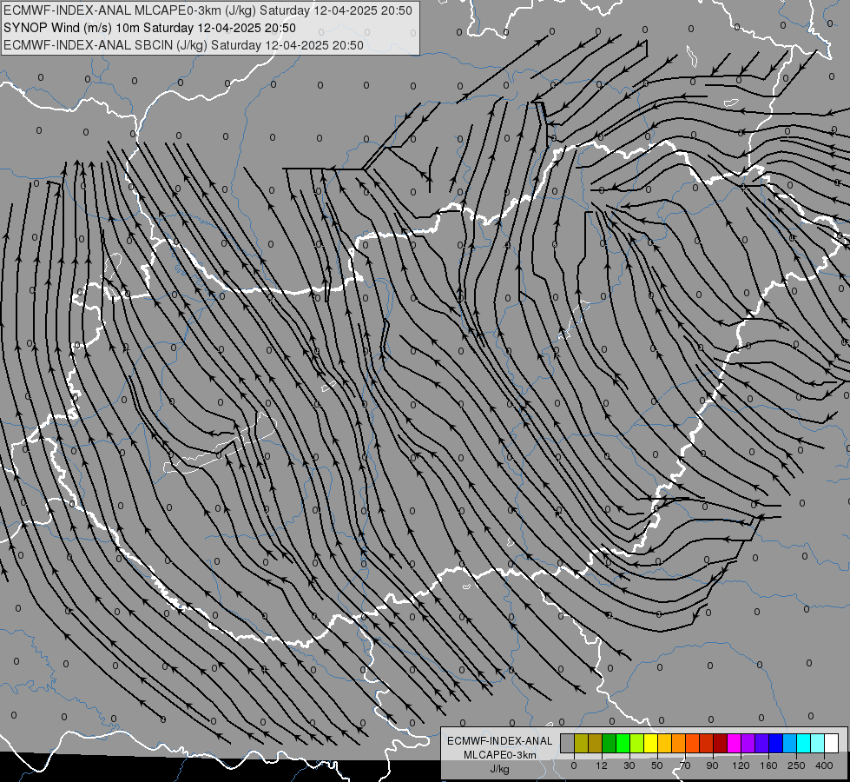Click the legend value 70 label
Screen dimensions: 850x782
coord(685,765)
